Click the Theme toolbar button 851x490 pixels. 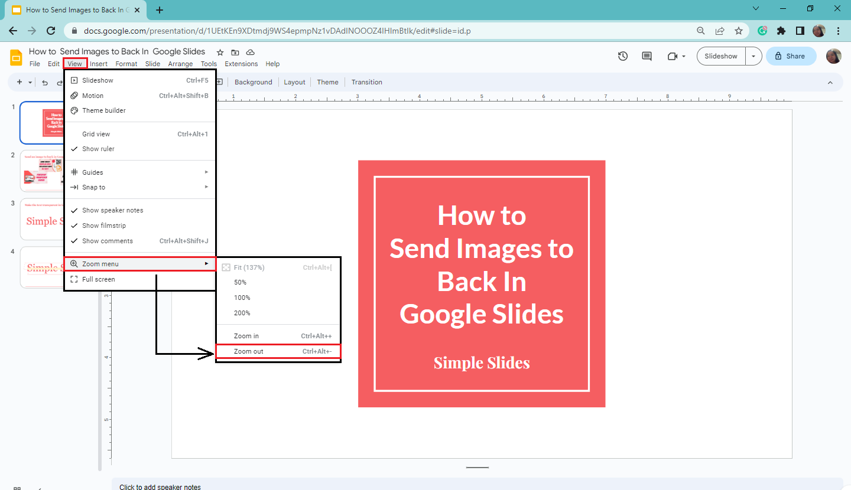coord(327,82)
